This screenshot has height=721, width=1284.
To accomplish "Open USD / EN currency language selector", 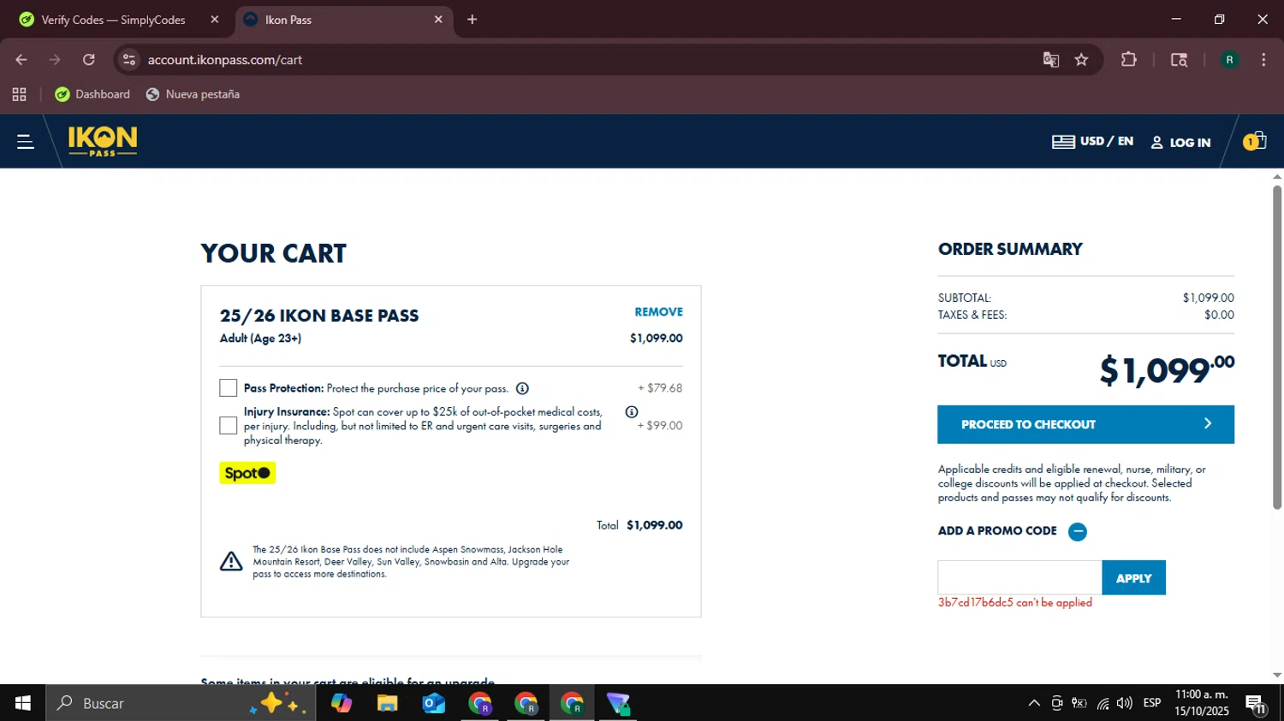I will [x=1092, y=142].
